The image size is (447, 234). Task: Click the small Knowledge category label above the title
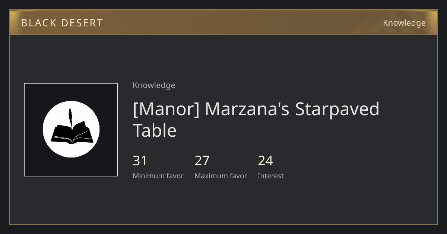click(154, 85)
